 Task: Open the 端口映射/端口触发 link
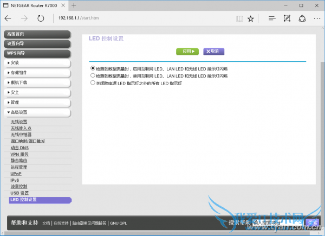[28, 142]
